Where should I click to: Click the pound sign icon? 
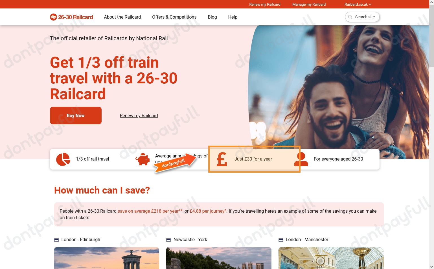click(222, 159)
